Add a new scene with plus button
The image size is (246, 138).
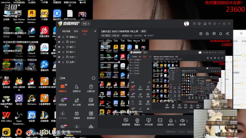[95, 31]
